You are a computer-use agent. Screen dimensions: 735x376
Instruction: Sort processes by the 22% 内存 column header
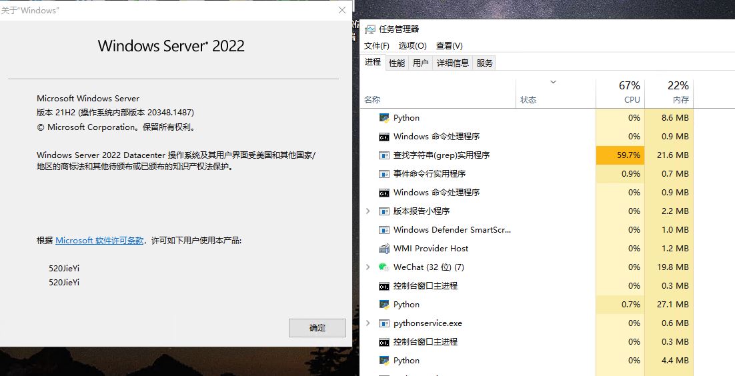pyautogui.click(x=669, y=94)
